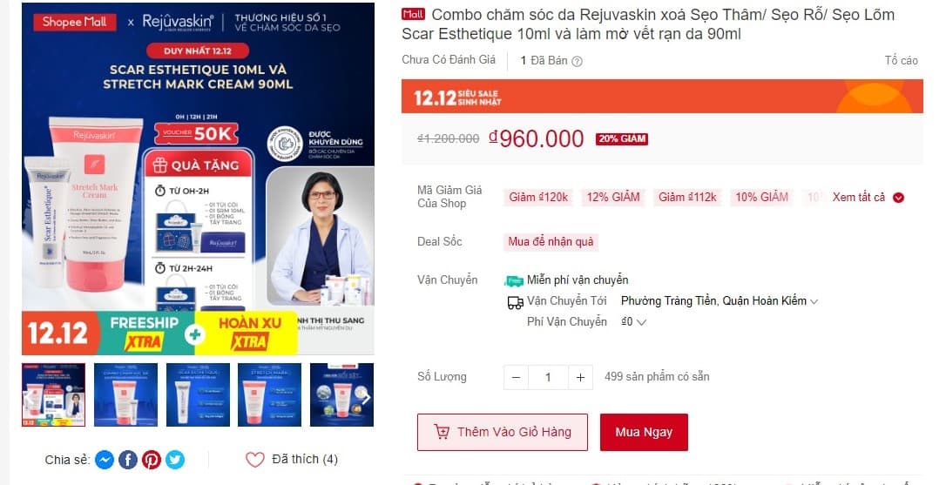The width and height of the screenshot is (946, 485).
Task: Open delivery location dropdown Phường Tràng Tiền
Action: pyautogui.click(x=720, y=300)
